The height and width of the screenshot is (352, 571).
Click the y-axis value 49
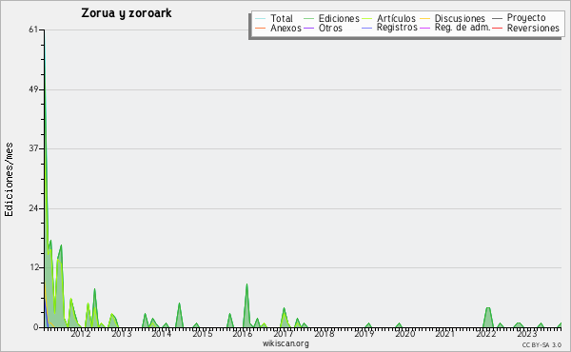pyautogui.click(x=33, y=89)
